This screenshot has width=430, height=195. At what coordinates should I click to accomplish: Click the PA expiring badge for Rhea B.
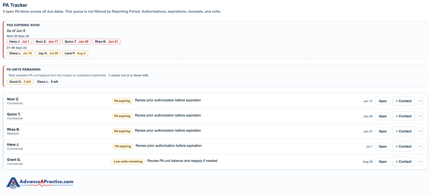(x=122, y=131)
